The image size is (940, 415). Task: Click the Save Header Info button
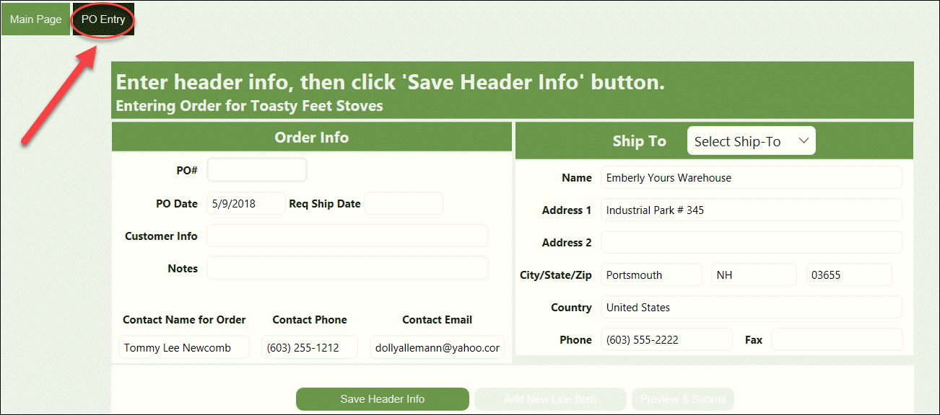[383, 398]
